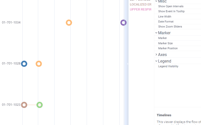Expand the Axes section chevron
The image size is (201, 125).
156,54
